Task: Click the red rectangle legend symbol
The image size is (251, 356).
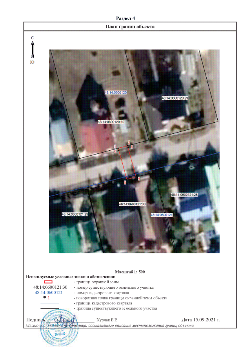Action: 48,282
